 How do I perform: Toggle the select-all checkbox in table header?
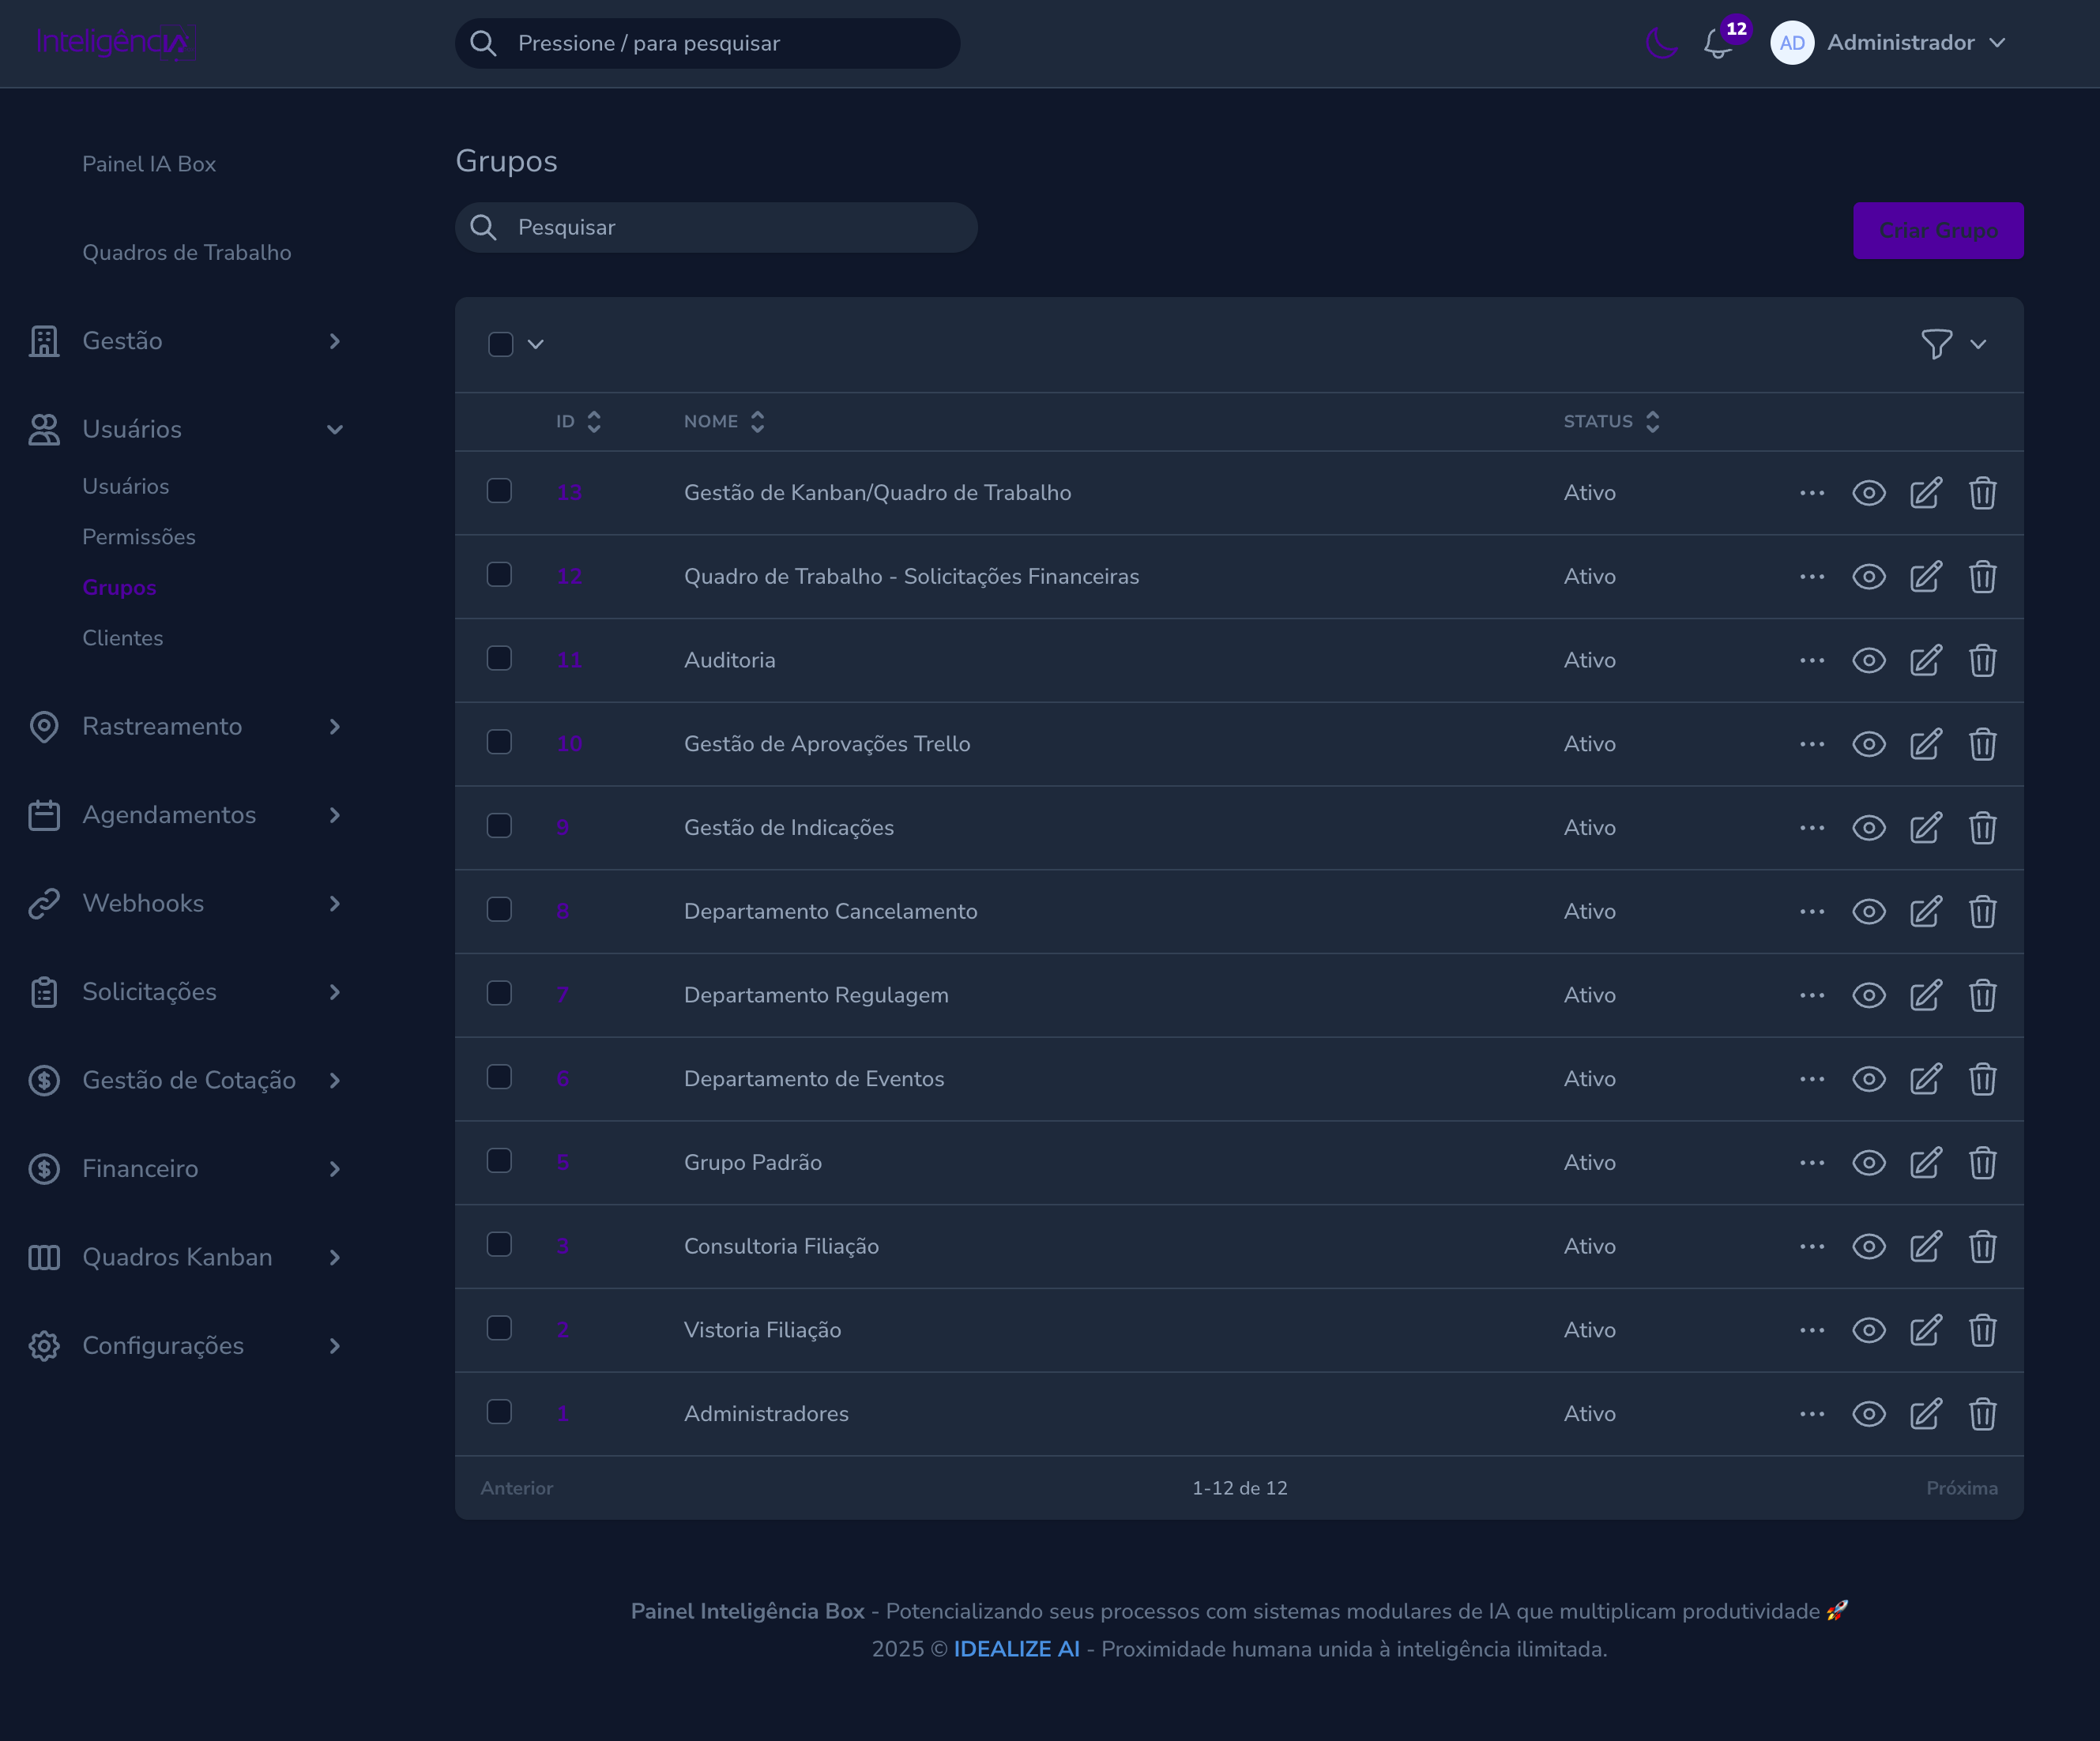click(501, 344)
